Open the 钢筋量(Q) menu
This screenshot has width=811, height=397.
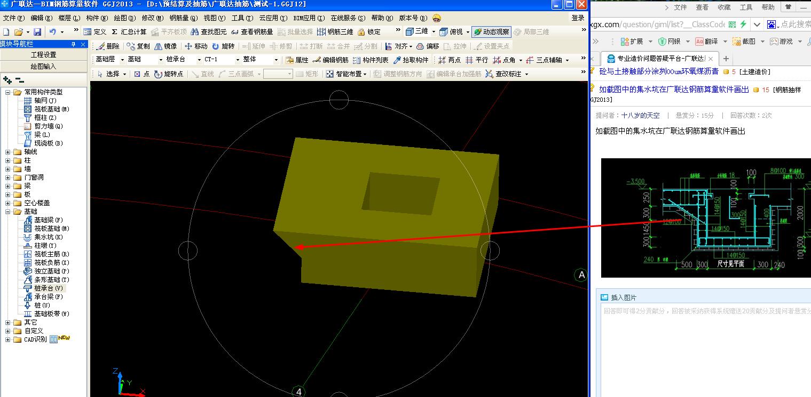pos(184,18)
